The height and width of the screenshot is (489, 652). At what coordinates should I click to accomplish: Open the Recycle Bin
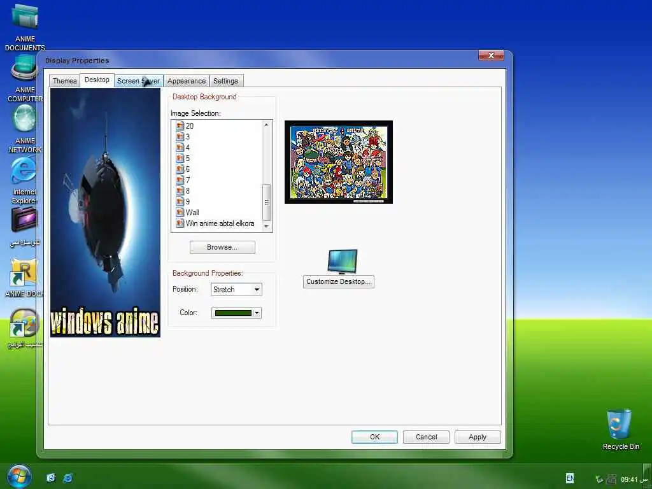click(x=619, y=424)
